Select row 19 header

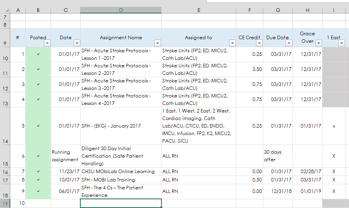[x=5, y=203]
